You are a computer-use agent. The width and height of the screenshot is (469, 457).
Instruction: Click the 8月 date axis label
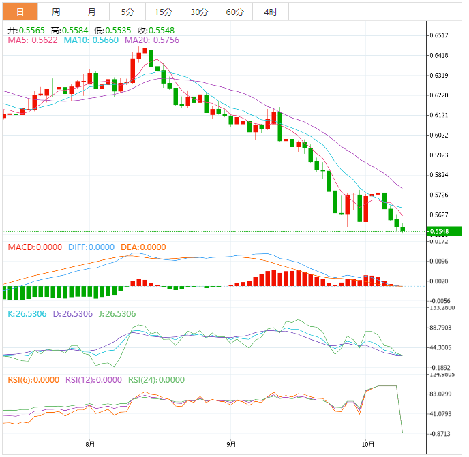(90, 445)
